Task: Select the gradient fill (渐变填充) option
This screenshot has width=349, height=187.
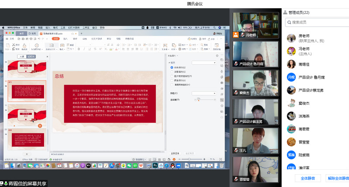Action: tap(172, 72)
